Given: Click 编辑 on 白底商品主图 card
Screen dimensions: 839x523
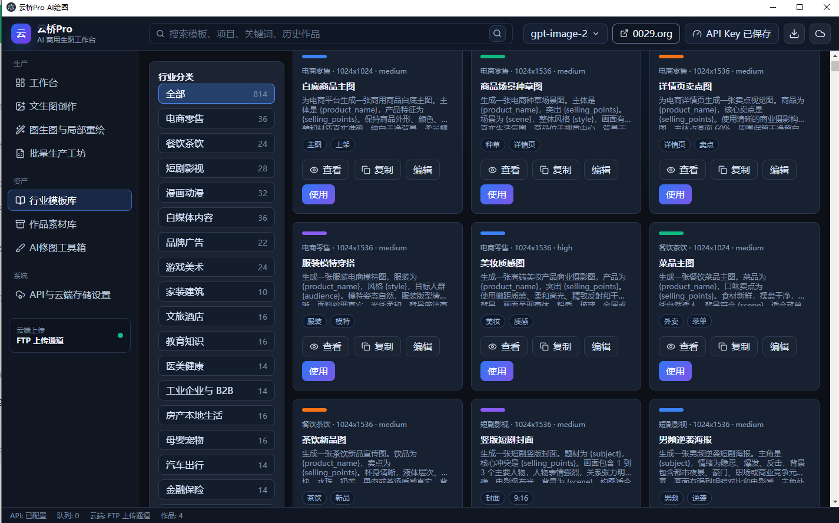Looking at the screenshot, I should [423, 170].
